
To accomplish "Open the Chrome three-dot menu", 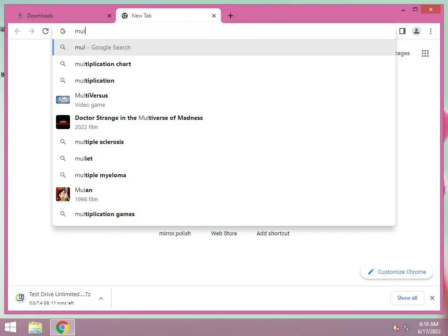I will coord(430,31).
